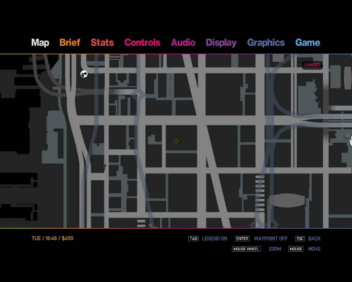Select the Game tab
The height and width of the screenshot is (282, 352).
pos(308,42)
